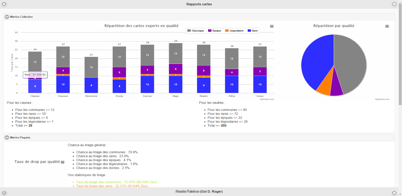Screen dimensions: 402x196
Task: Toggle Classique series in legend
Action: click(196, 31)
